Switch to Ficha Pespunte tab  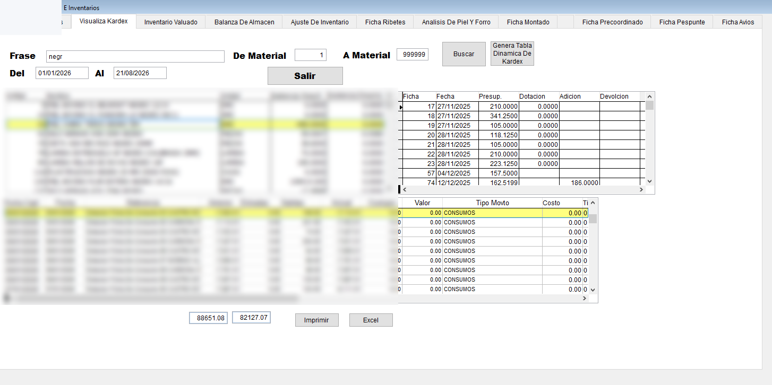(x=682, y=22)
